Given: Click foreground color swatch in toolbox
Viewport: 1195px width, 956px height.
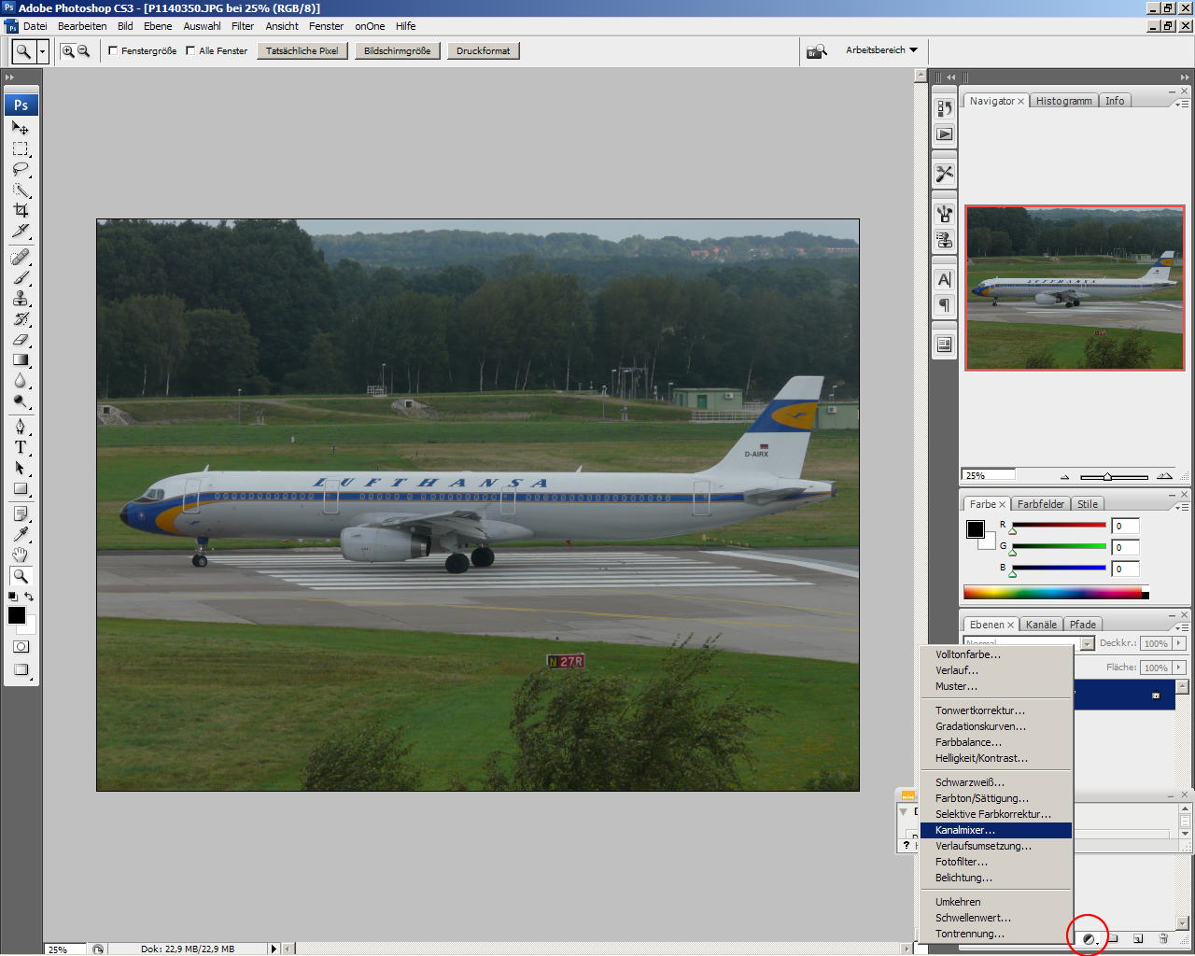Looking at the screenshot, I should [x=17, y=615].
